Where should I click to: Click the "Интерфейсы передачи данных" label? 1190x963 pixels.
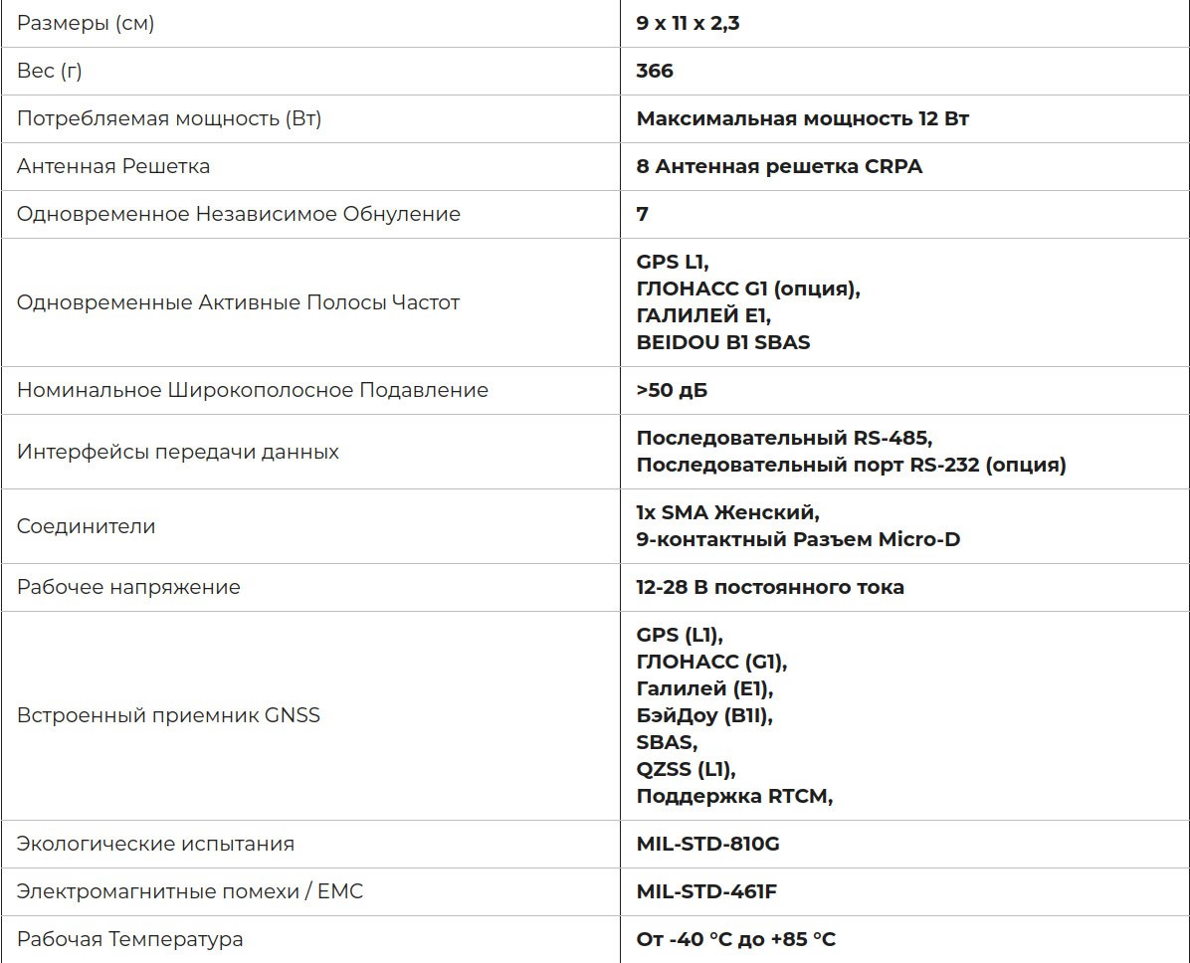(x=177, y=452)
